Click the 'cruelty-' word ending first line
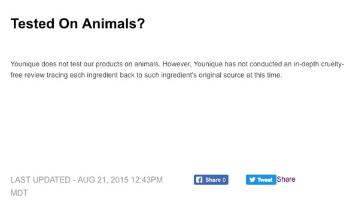This screenshot has height=220, width=359. point(333,64)
